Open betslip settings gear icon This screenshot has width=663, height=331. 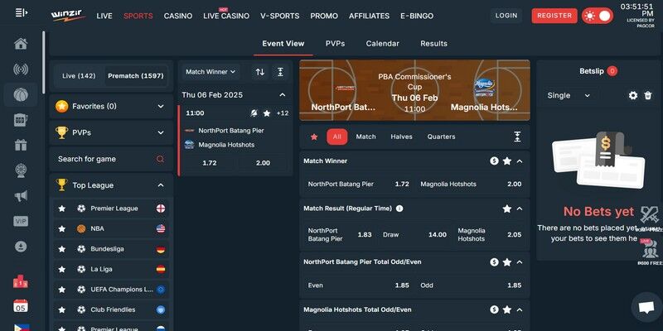tap(633, 95)
